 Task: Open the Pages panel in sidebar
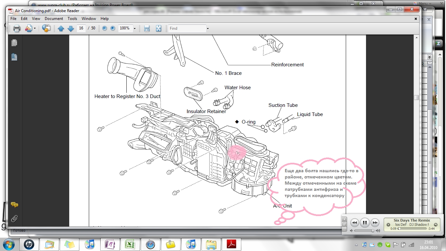pos(14,43)
